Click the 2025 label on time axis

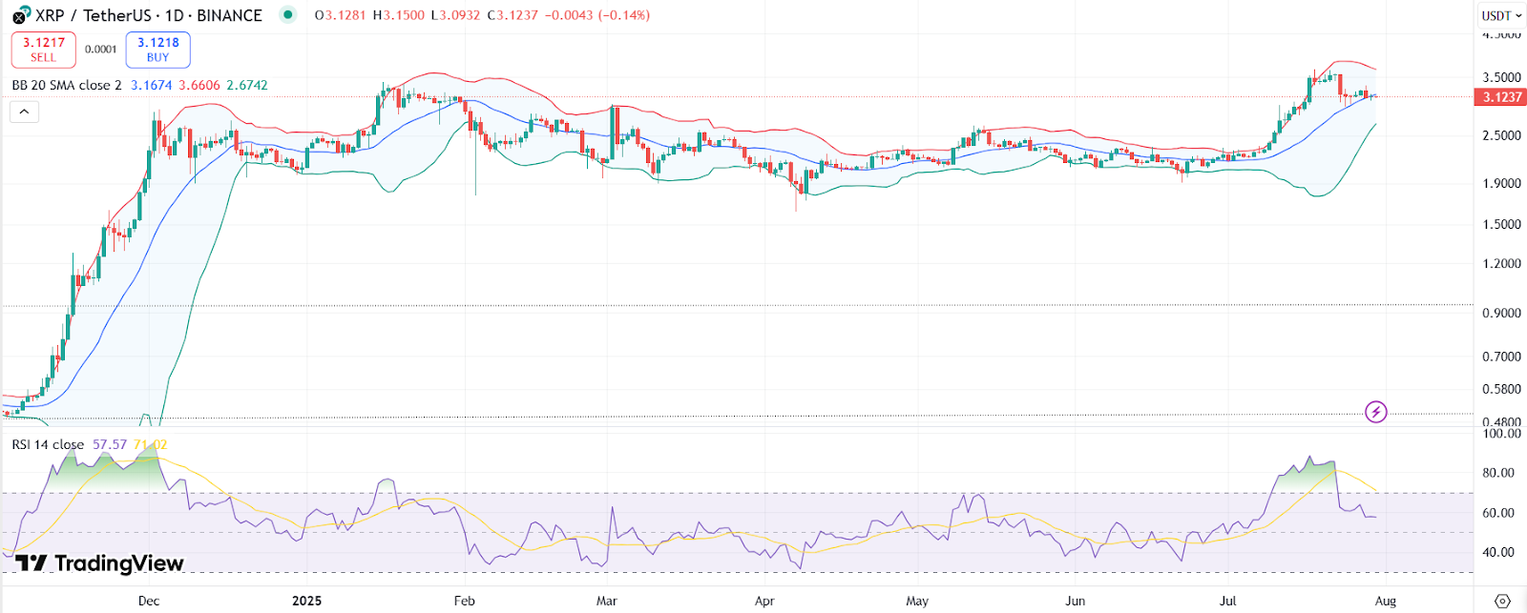[307, 601]
